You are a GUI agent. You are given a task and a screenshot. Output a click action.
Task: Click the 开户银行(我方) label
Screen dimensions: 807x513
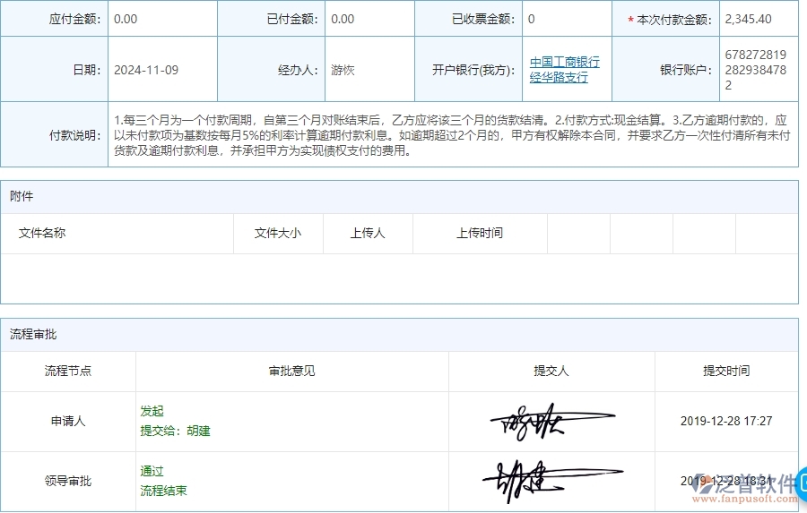pos(473,71)
